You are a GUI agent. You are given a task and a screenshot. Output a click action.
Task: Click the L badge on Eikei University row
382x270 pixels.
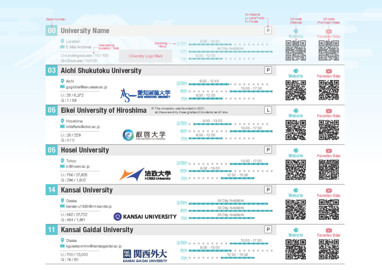pos(268,110)
